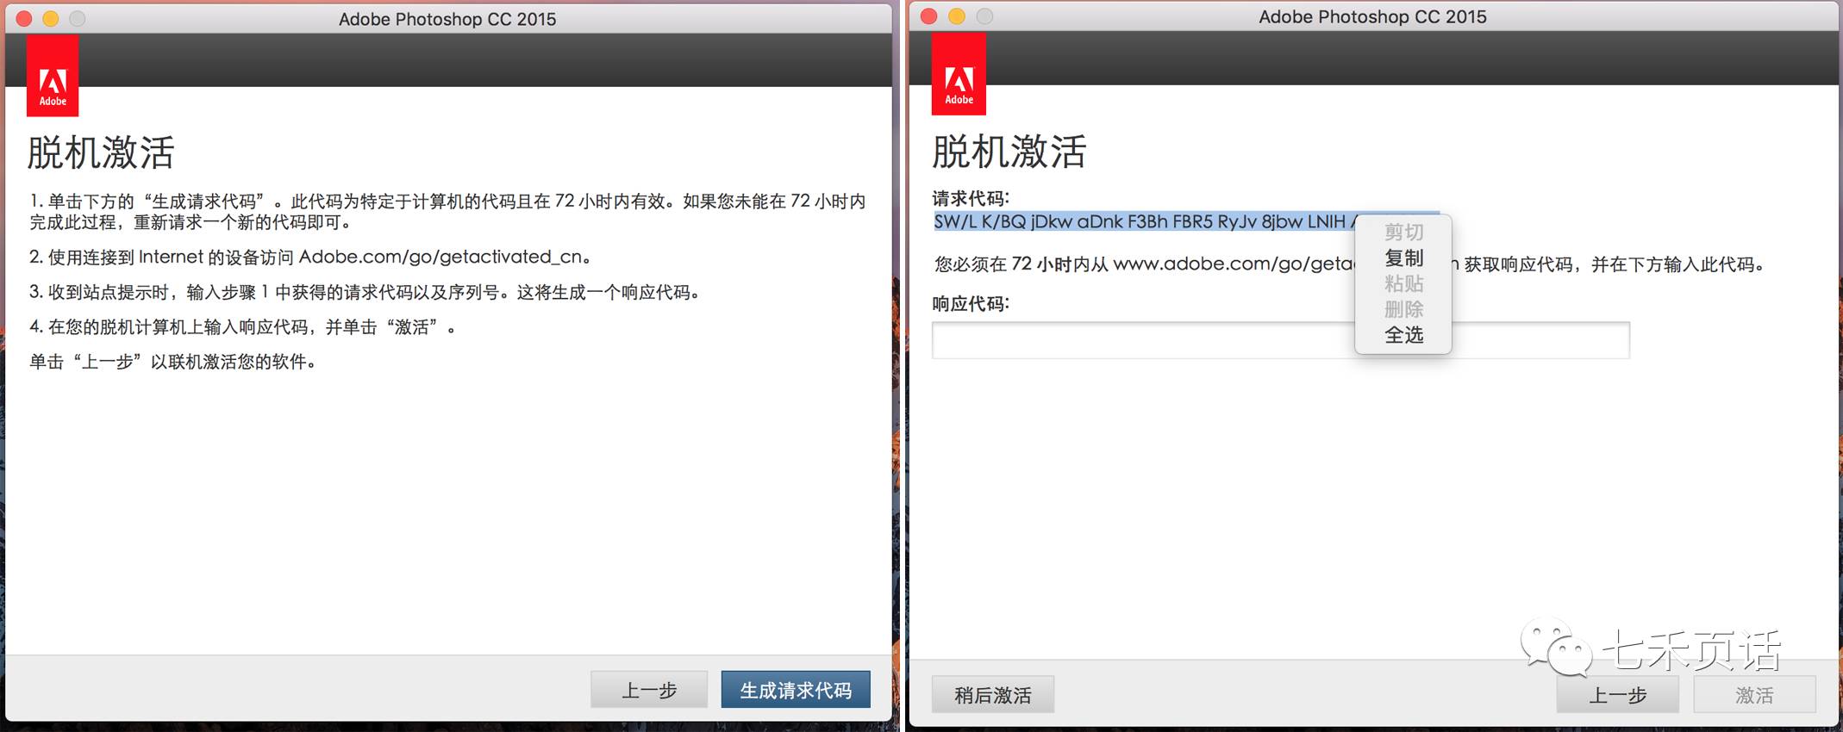1843x732 pixels.
Task: Click 生成请求代码 button in left window
Action: pyautogui.click(x=796, y=690)
